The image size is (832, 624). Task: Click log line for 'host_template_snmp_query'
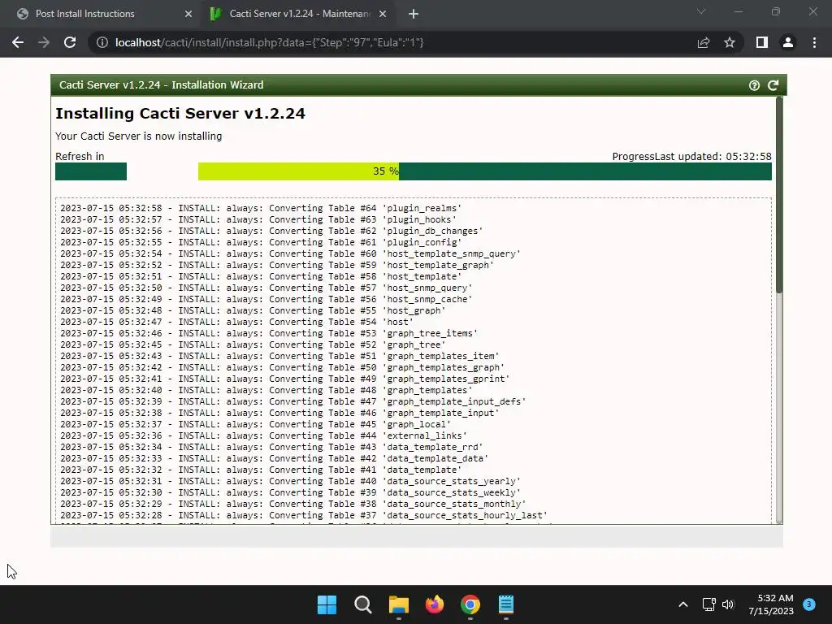(x=290, y=253)
